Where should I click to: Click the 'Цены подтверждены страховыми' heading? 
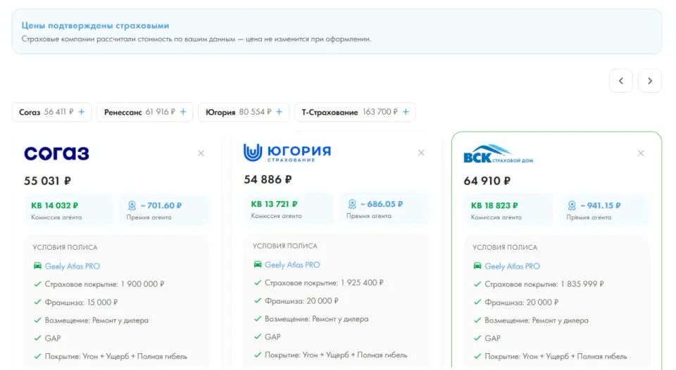tap(95, 25)
